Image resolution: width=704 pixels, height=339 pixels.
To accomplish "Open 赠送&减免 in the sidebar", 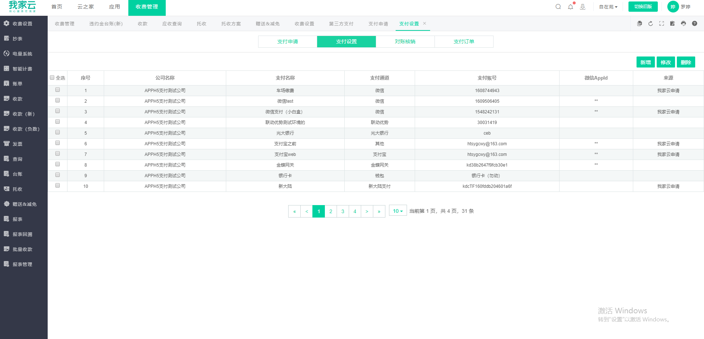I will (x=24, y=204).
